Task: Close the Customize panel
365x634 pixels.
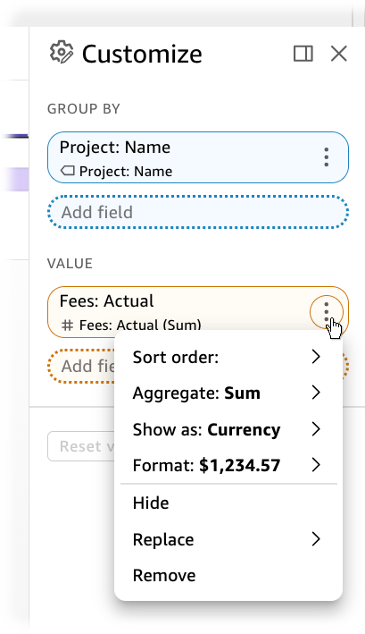Action: pos(339,54)
